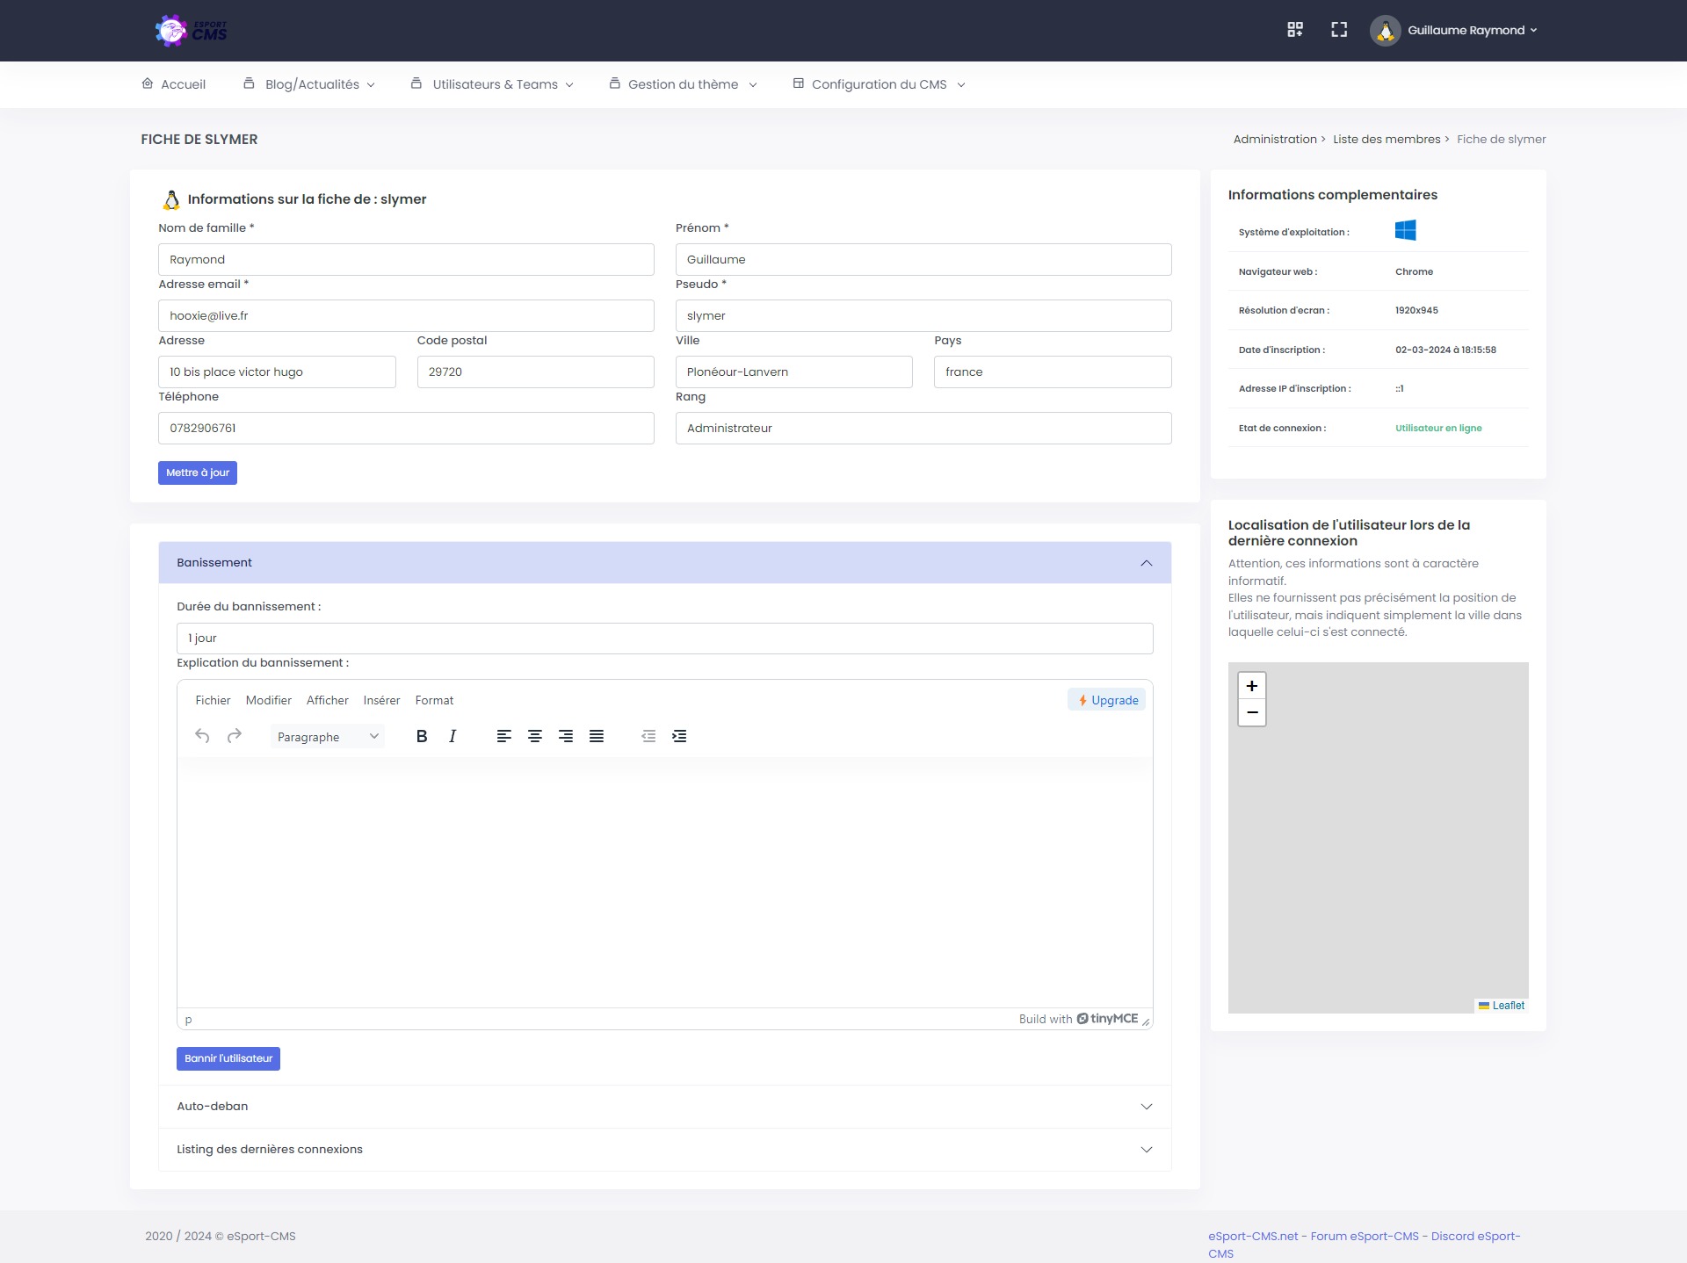The image size is (1687, 1263).
Task: Click the '02-03-2024 à 18:15:58' inscription date
Action: 1445,350
